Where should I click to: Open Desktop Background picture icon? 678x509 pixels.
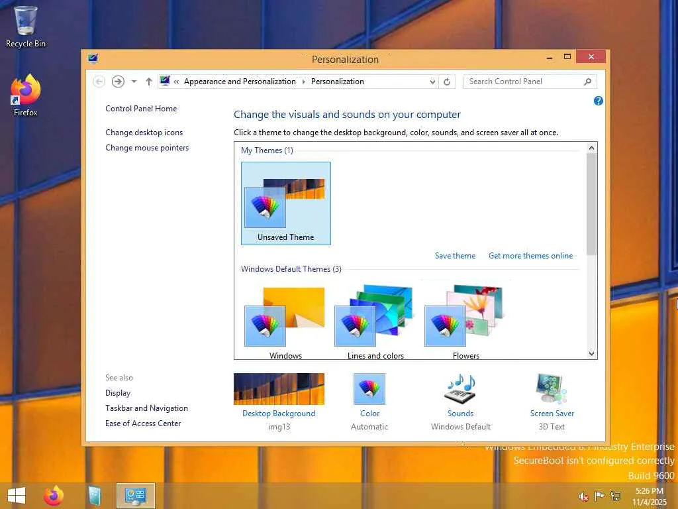tap(279, 389)
